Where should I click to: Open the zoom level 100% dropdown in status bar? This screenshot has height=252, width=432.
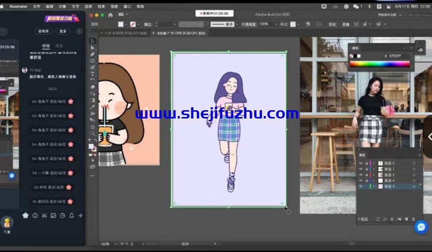pos(116,244)
